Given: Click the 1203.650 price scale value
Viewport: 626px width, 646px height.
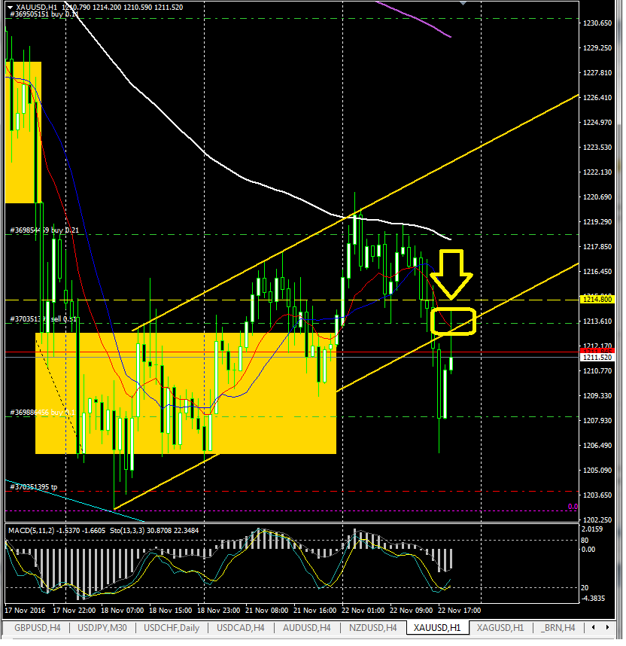Looking at the screenshot, I should tap(597, 495).
